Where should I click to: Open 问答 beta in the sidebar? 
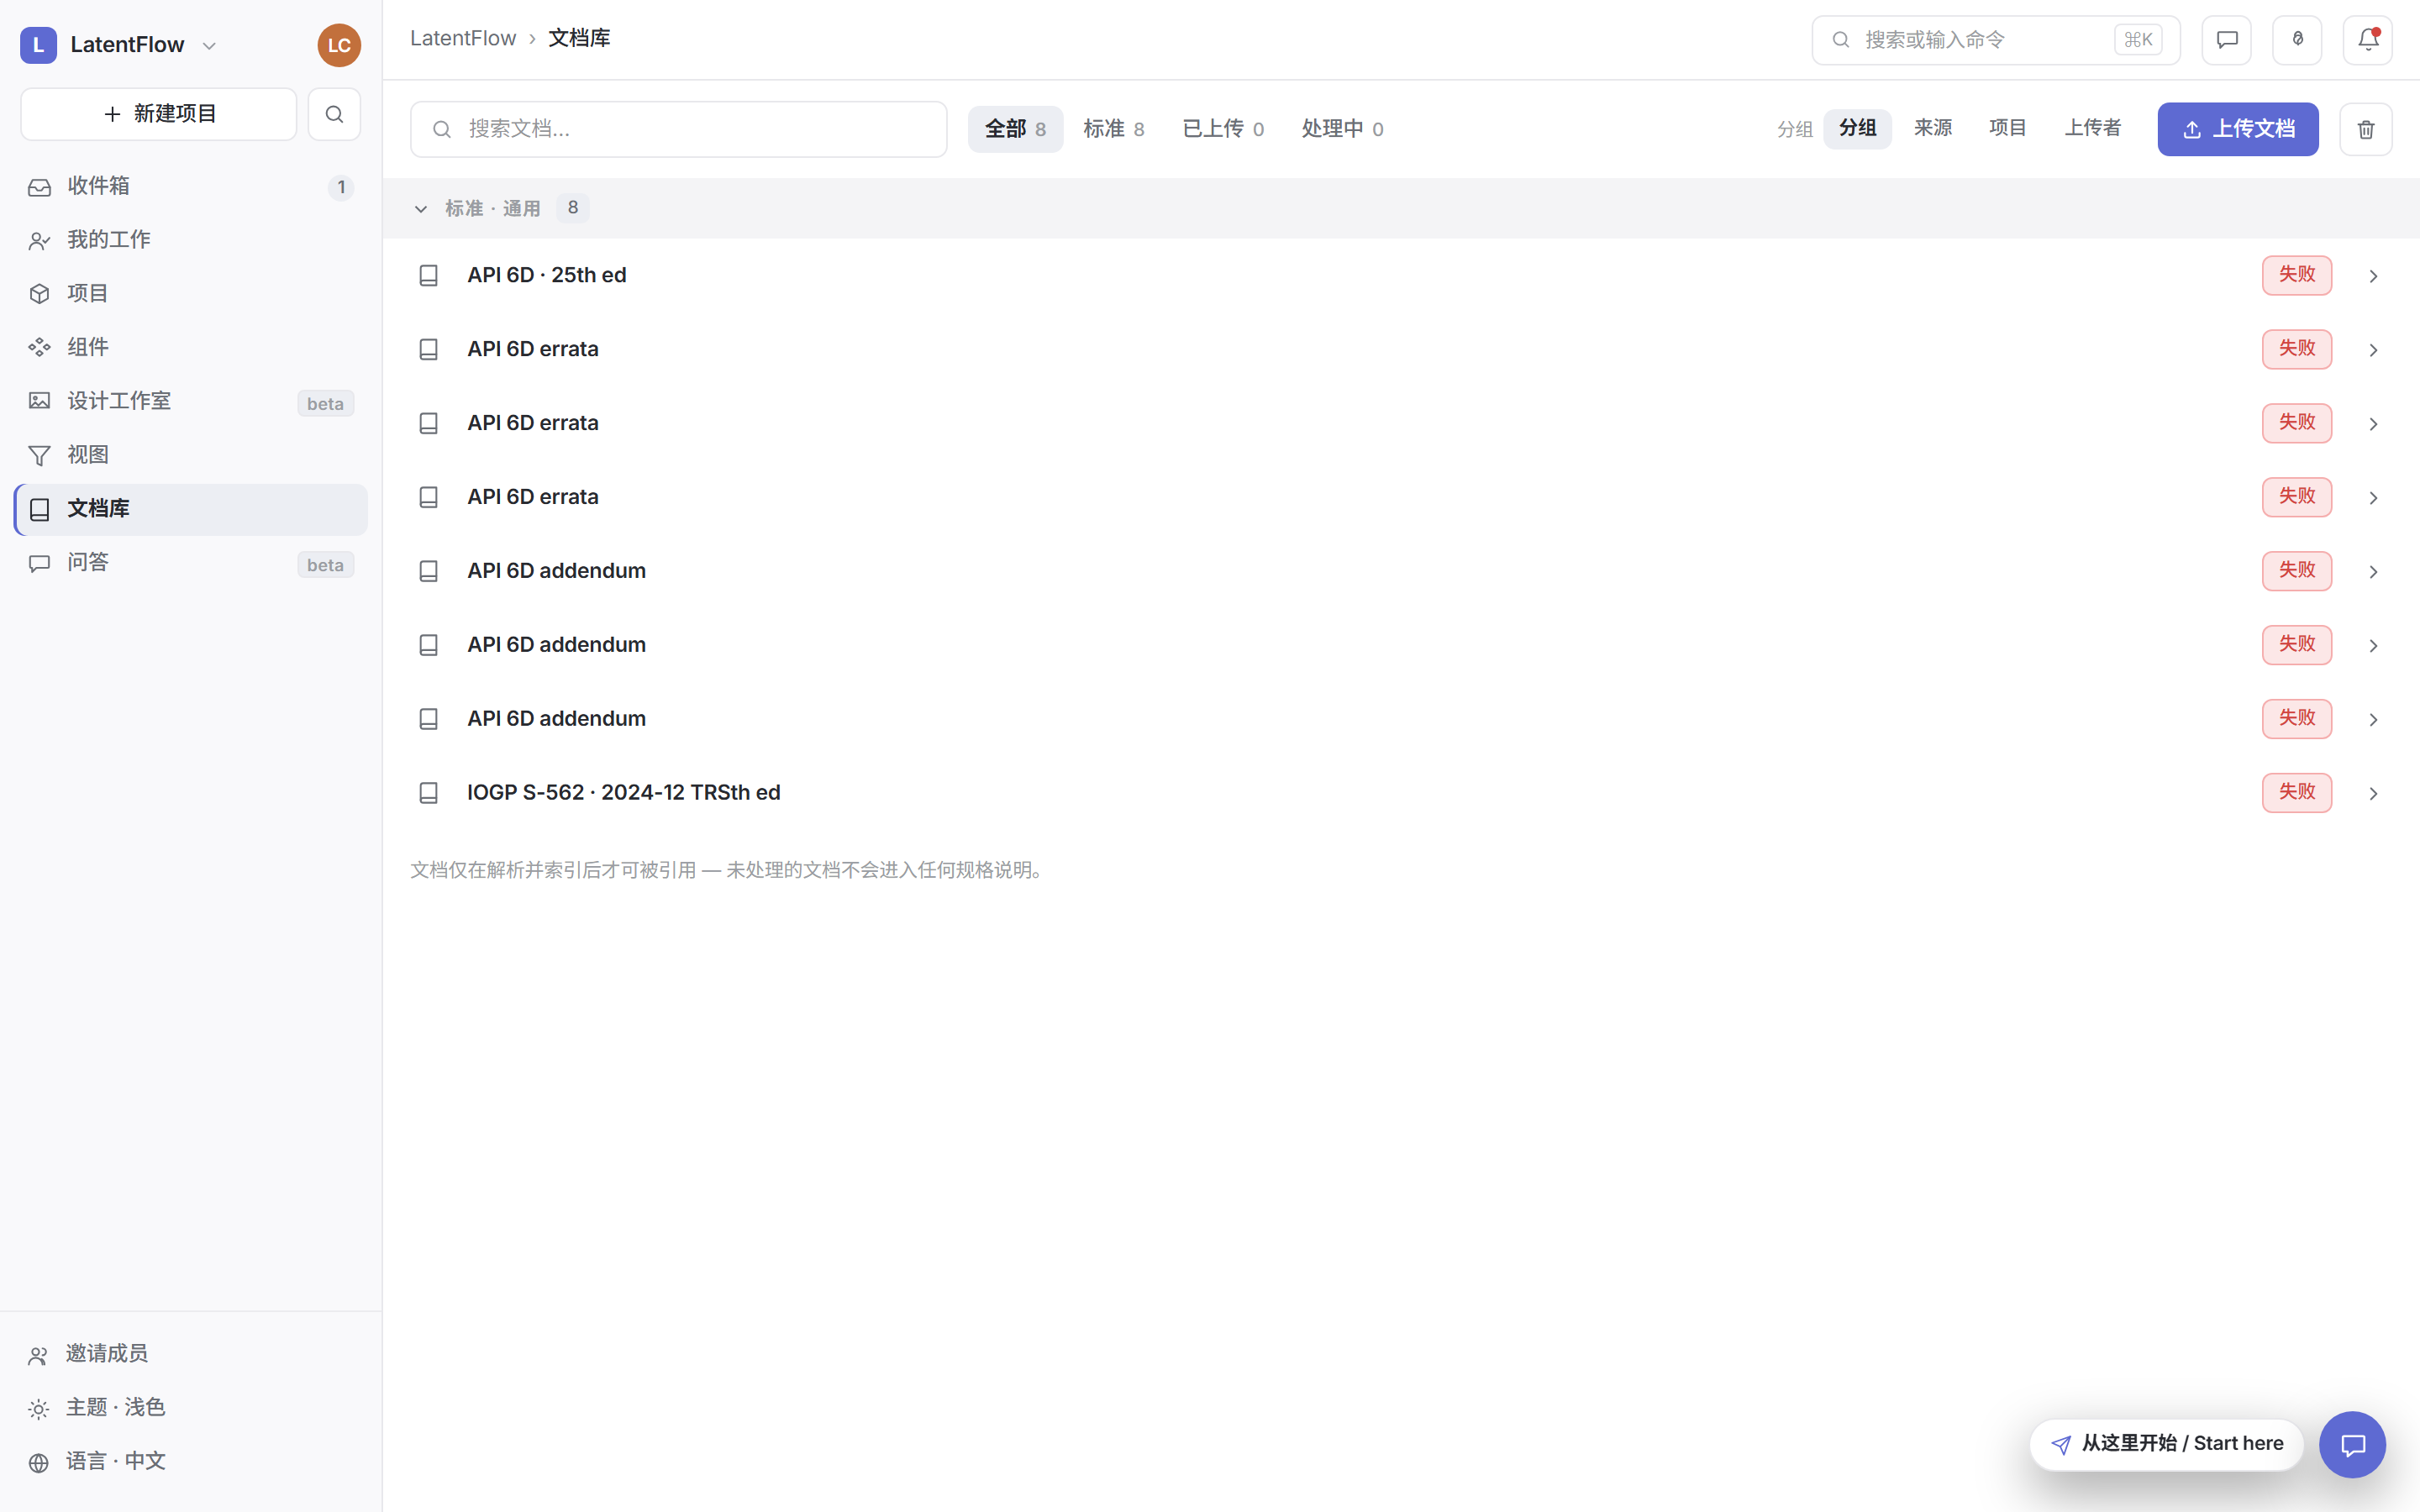191,563
